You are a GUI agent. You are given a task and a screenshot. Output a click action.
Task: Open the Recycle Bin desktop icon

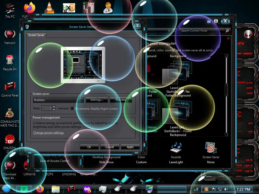click(x=10, y=63)
